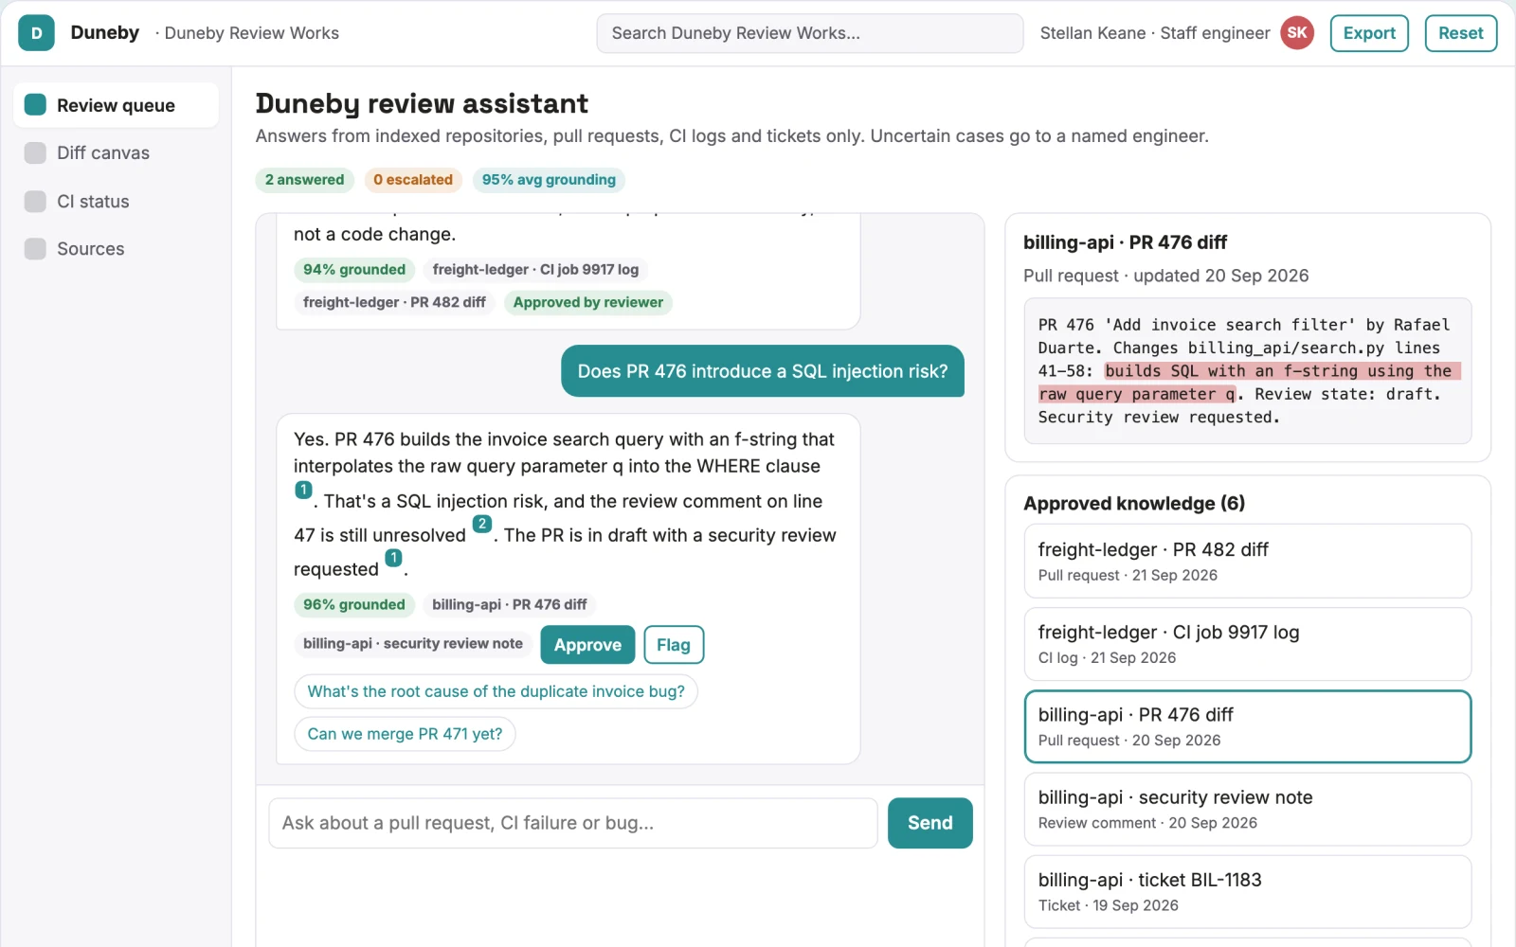The width and height of the screenshot is (1516, 947).
Task: Click the '95% avg grounding' badge
Action: click(x=549, y=180)
